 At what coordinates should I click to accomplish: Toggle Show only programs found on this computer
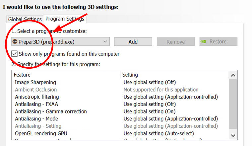coord(15,53)
